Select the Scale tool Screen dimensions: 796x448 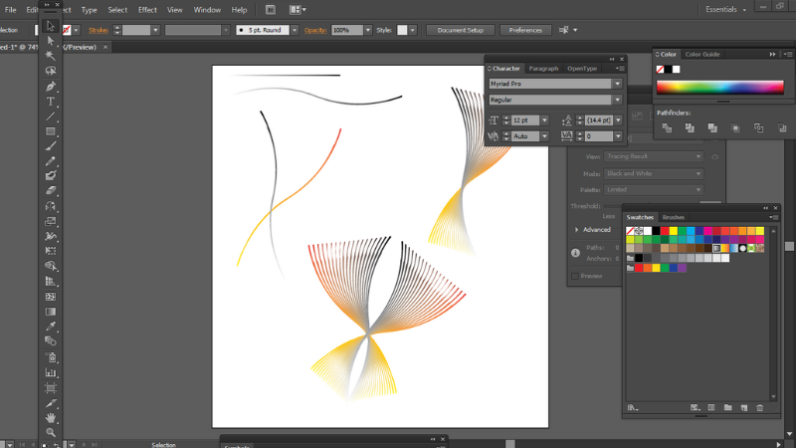pyautogui.click(x=51, y=221)
